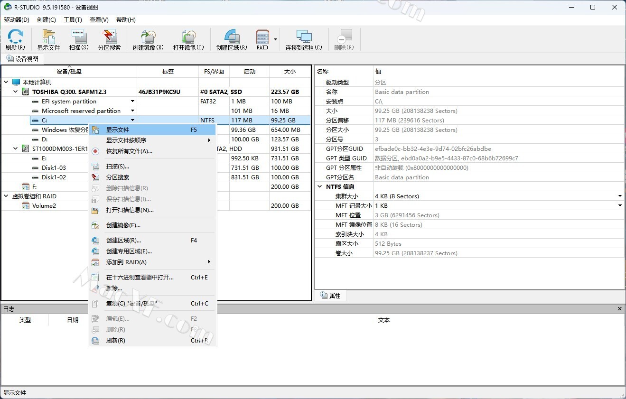Open the Microsoft reserved partition dropdown arrow
Viewport: 626px width, 399px height.
pyautogui.click(x=132, y=111)
